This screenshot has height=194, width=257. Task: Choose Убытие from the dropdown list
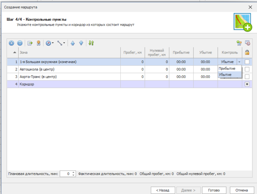click(x=225, y=75)
